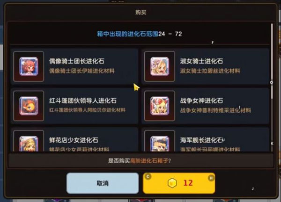The width and height of the screenshot is (281, 202).
Task: Click the 红斗篷团伙领导人进化石 icon
Action: (29, 106)
